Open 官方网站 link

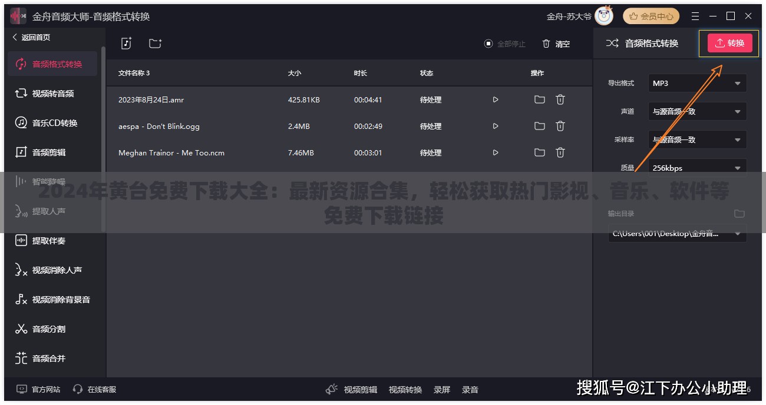pos(38,389)
